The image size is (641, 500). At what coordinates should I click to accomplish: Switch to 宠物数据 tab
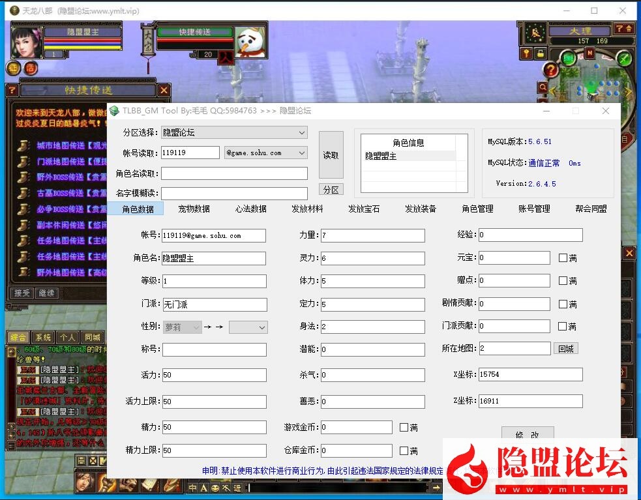pyautogui.click(x=194, y=209)
